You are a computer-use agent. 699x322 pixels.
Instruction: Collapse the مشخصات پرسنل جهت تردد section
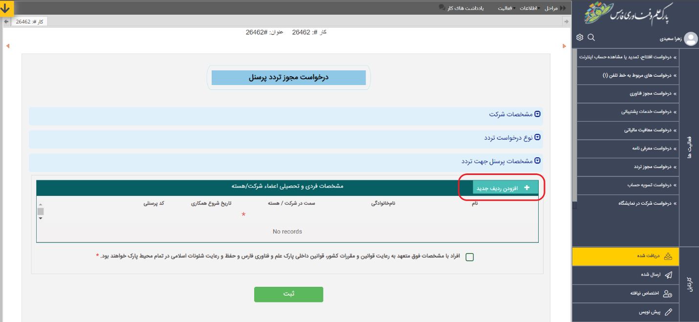coord(538,161)
